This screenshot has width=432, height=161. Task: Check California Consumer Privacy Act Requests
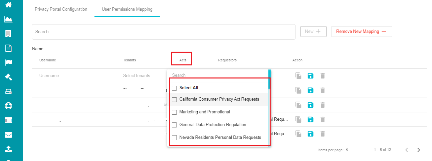[x=174, y=100]
